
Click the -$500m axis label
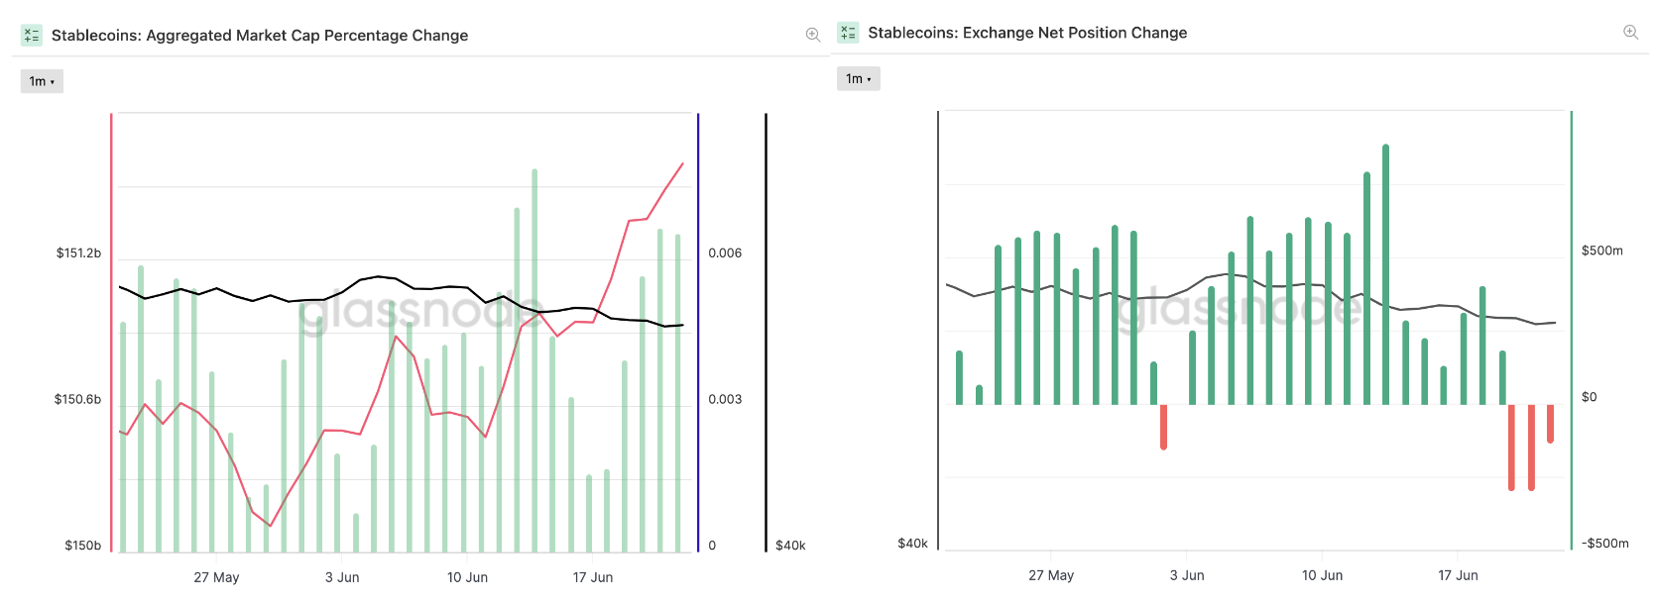pos(1604,544)
